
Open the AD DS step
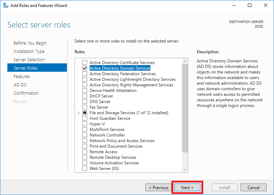coord(20,85)
